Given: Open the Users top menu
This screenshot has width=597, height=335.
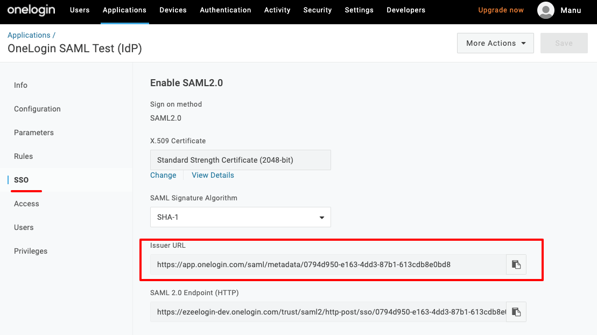Looking at the screenshot, I should [80, 10].
